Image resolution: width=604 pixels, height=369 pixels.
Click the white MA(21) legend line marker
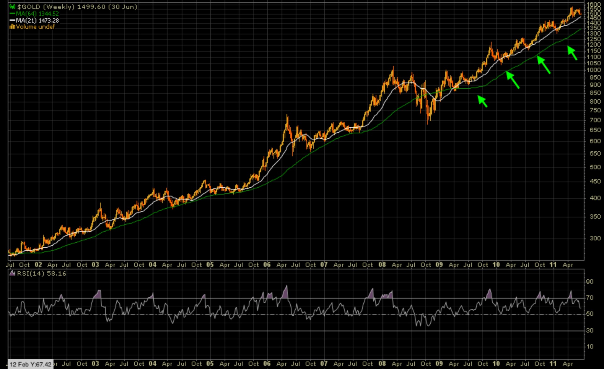coord(13,20)
